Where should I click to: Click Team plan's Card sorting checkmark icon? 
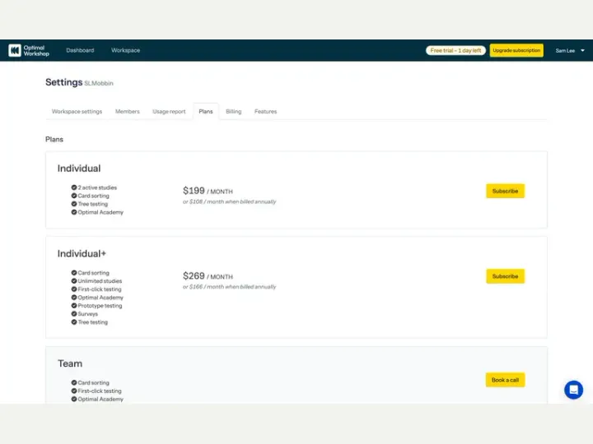click(74, 382)
